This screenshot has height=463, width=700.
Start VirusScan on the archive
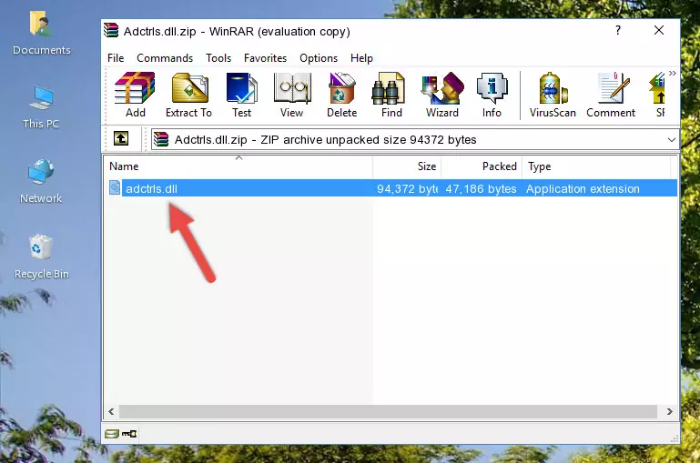[x=553, y=95]
